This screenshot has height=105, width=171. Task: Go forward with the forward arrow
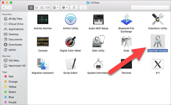point(10,8)
